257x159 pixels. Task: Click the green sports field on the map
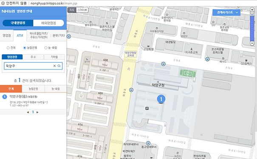188,73
